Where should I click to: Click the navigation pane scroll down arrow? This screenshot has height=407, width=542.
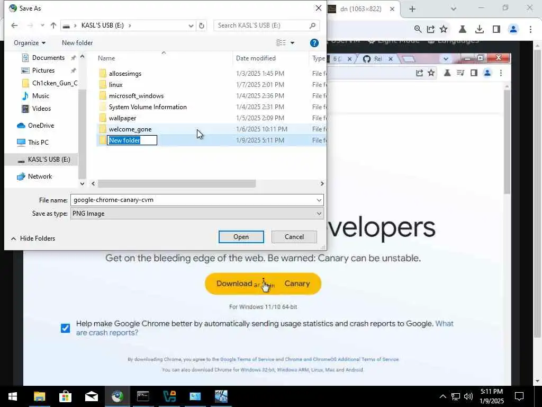click(82, 184)
